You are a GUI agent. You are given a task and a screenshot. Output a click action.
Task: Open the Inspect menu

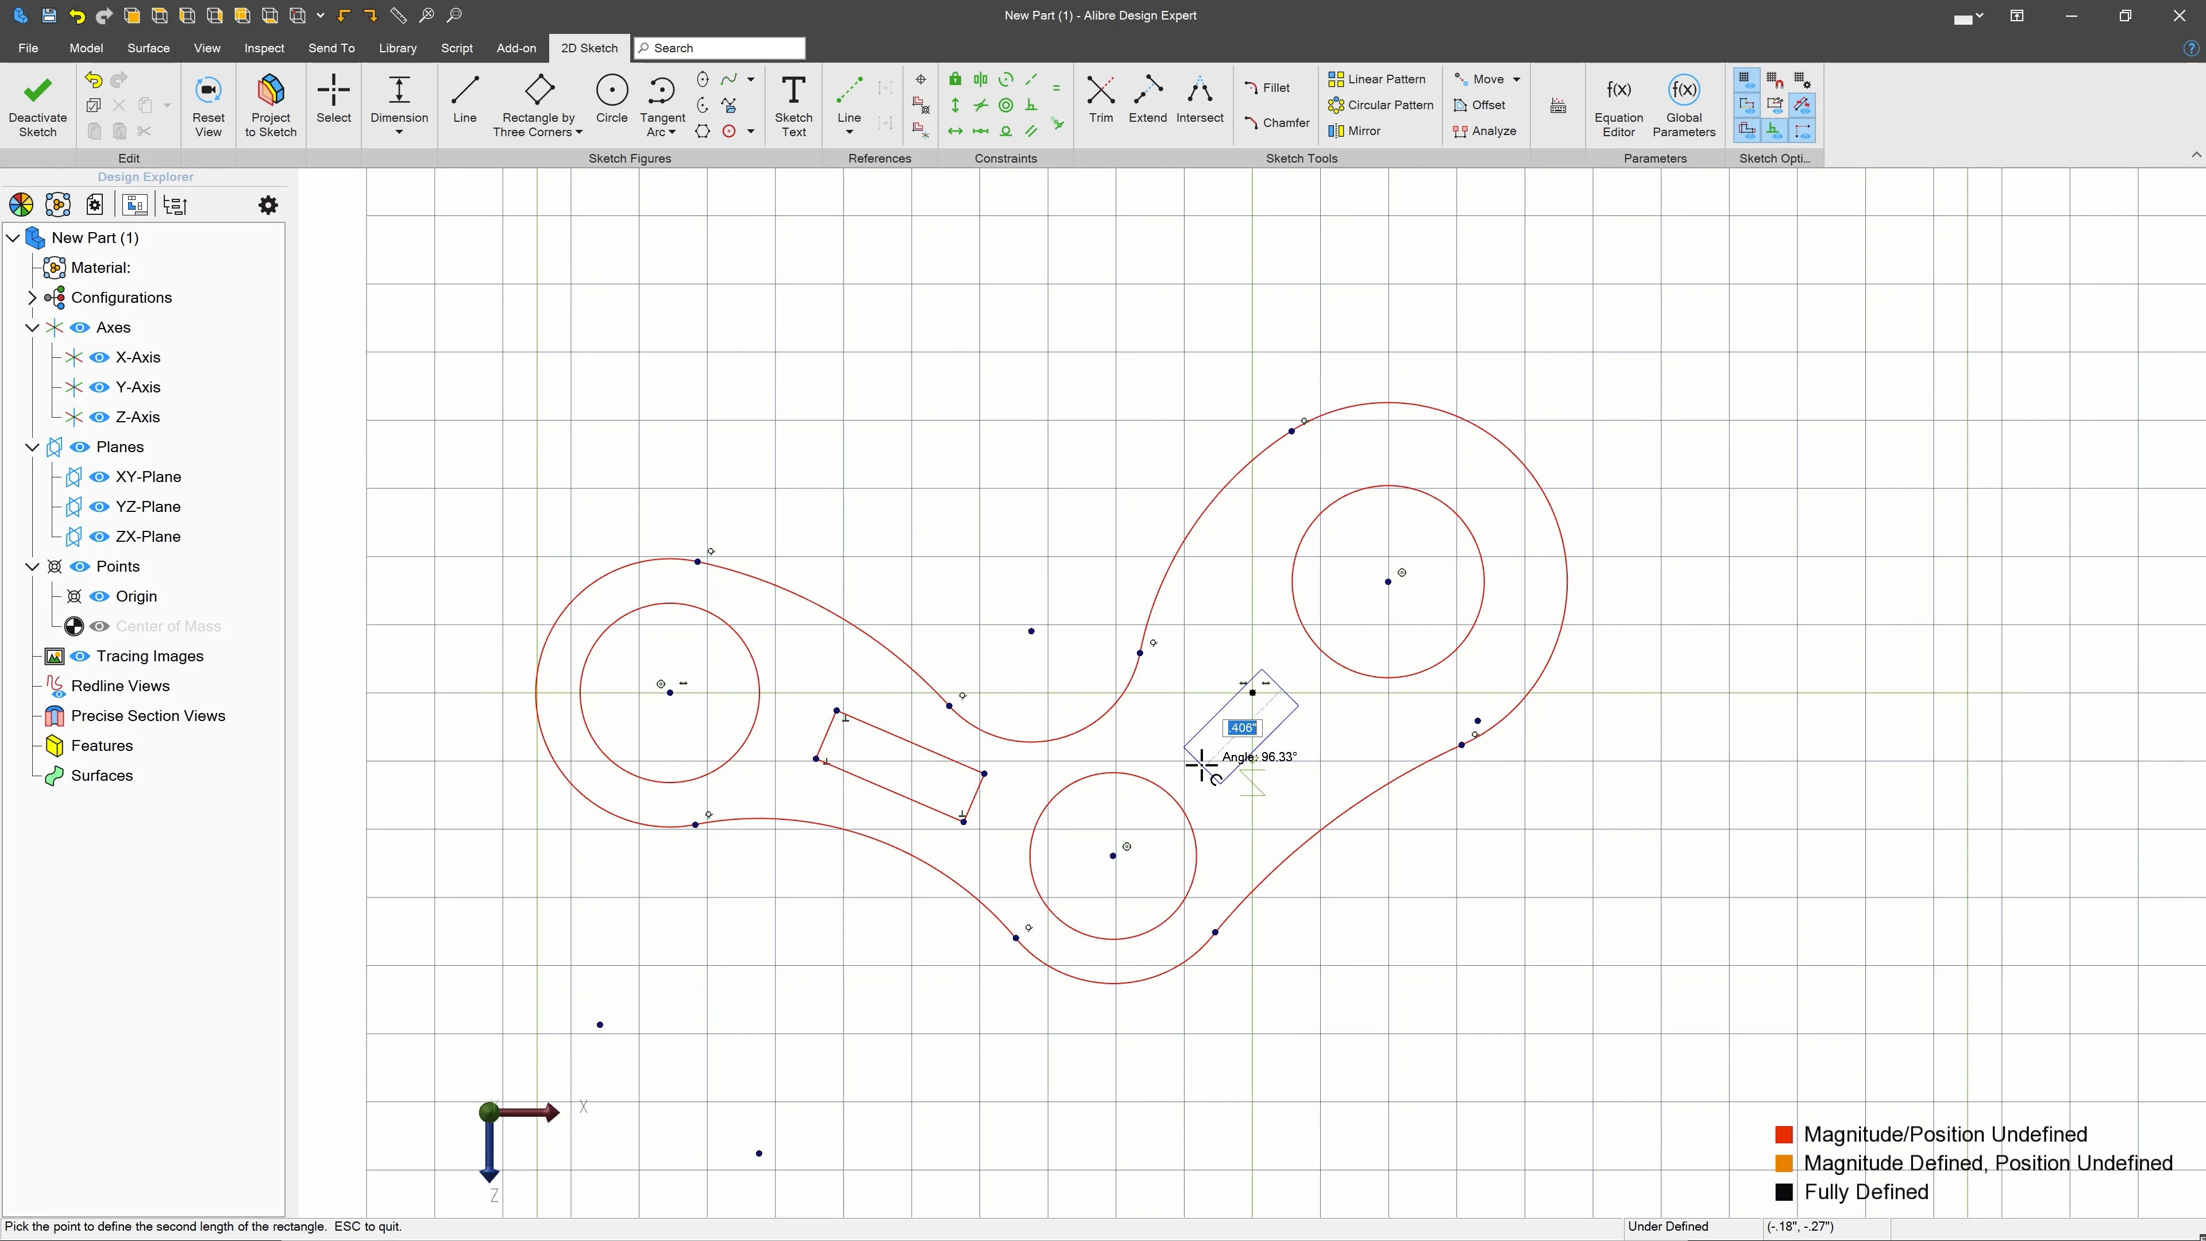click(x=264, y=48)
